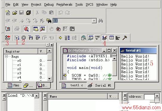
Task: Click the Code Coverage icon
Action: [x=97, y=38]
